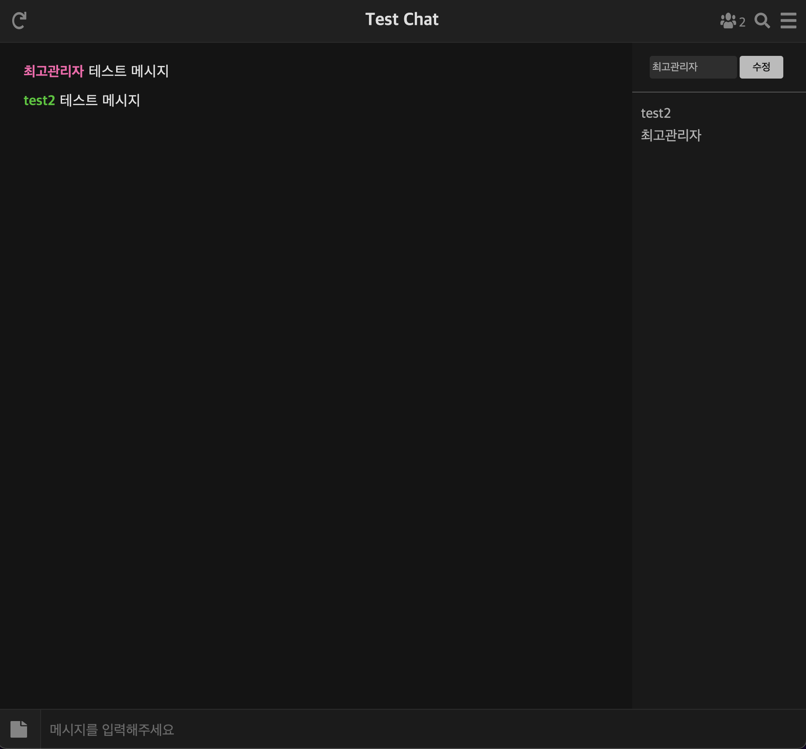Click test2's 테스트 메시지 message text

coord(100,100)
